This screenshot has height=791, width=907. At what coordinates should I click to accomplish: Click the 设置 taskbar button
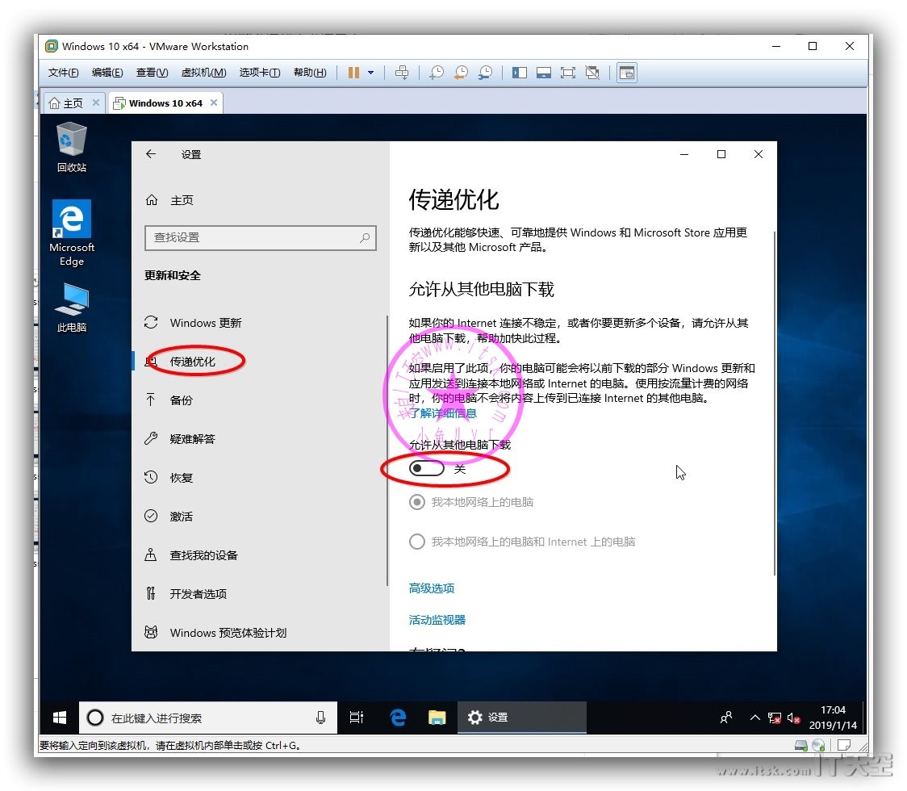point(522,718)
